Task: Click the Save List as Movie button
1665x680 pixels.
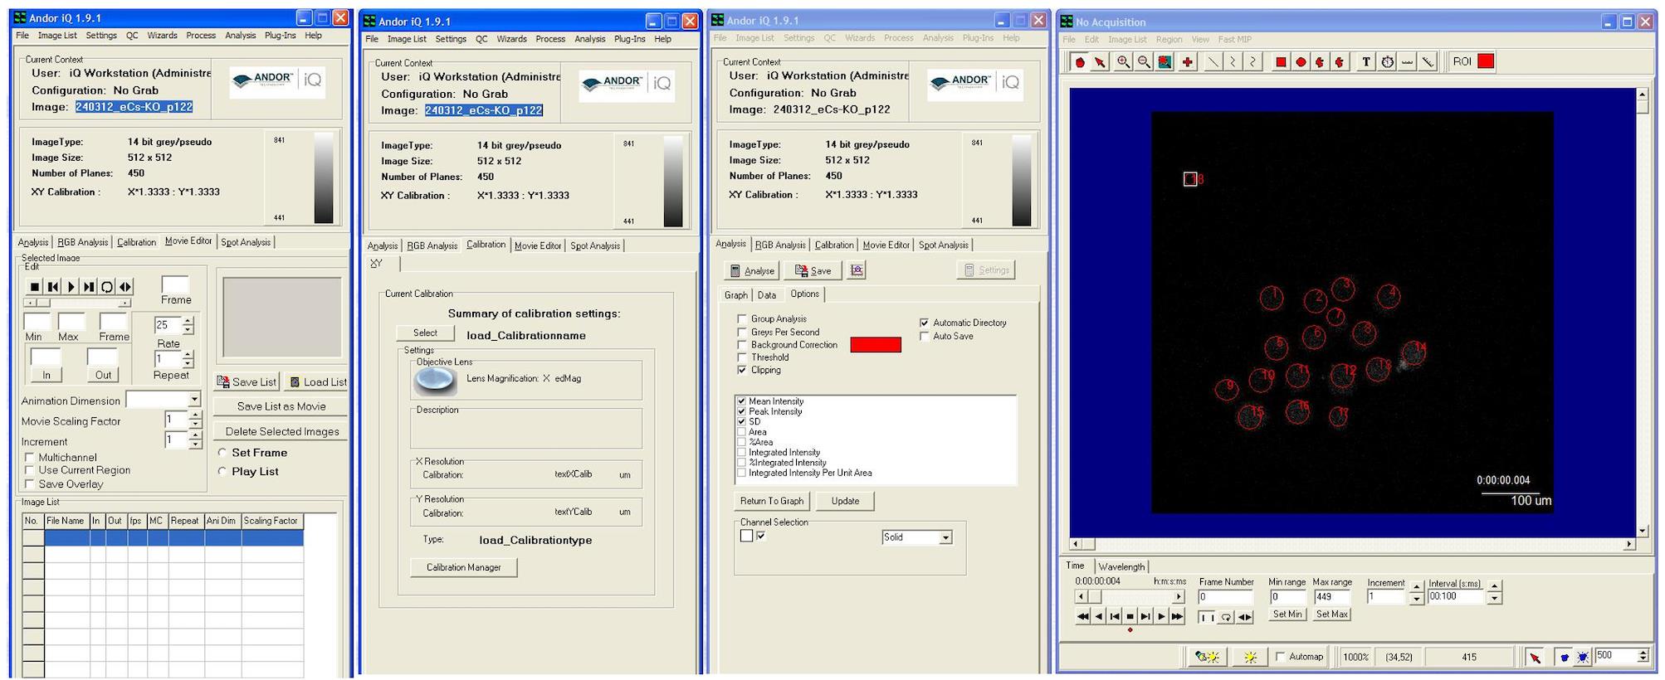Action: [281, 406]
